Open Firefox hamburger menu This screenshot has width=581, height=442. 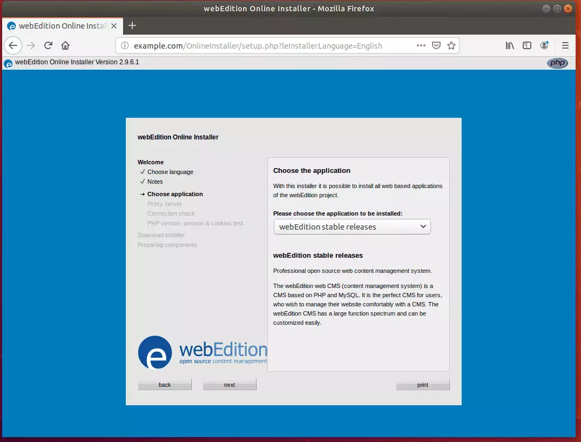pyautogui.click(x=565, y=45)
